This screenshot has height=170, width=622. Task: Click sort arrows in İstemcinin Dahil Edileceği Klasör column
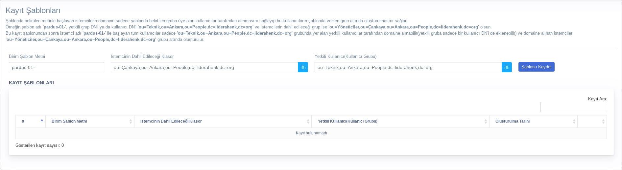point(308,122)
